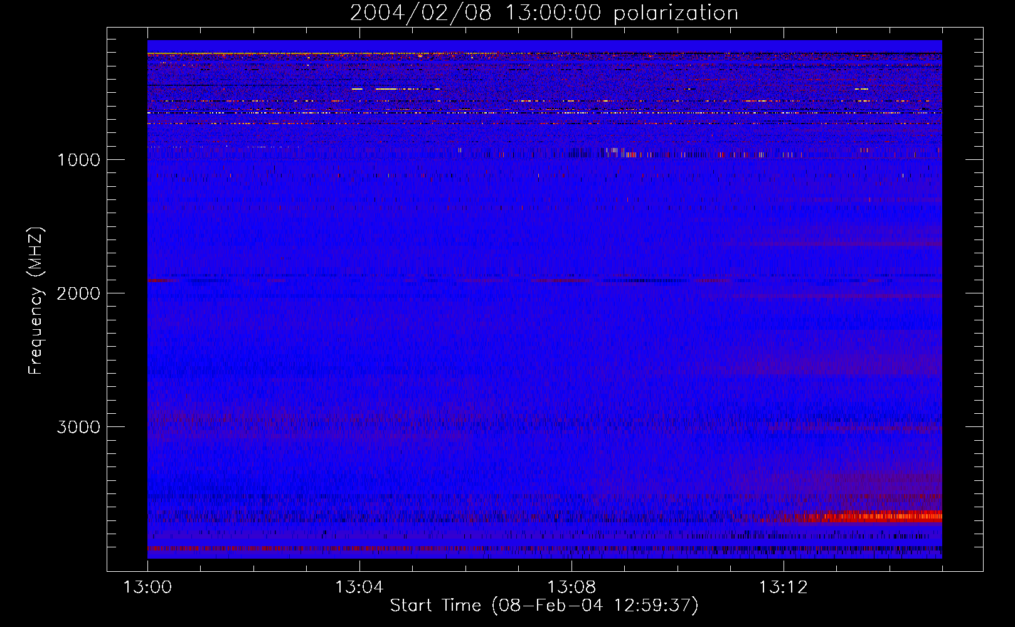Viewport: 1015px width, 627px height.
Task: Click the 'Frequency (MHZ)' axis title
Action: coord(36,301)
